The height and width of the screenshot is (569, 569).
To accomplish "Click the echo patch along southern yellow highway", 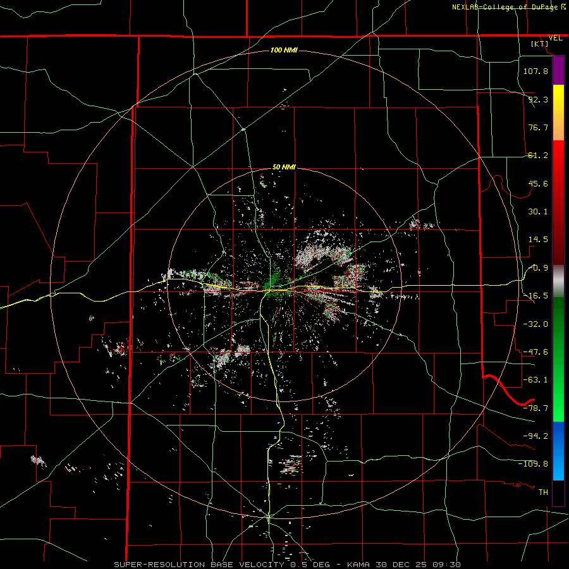I will tap(291, 464).
